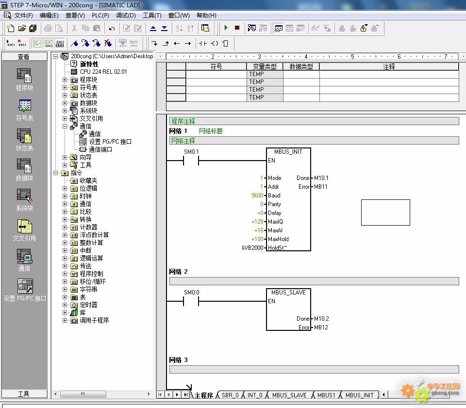Open System Block in the View bar
Screen dimensions: 466x408
coord(24,200)
